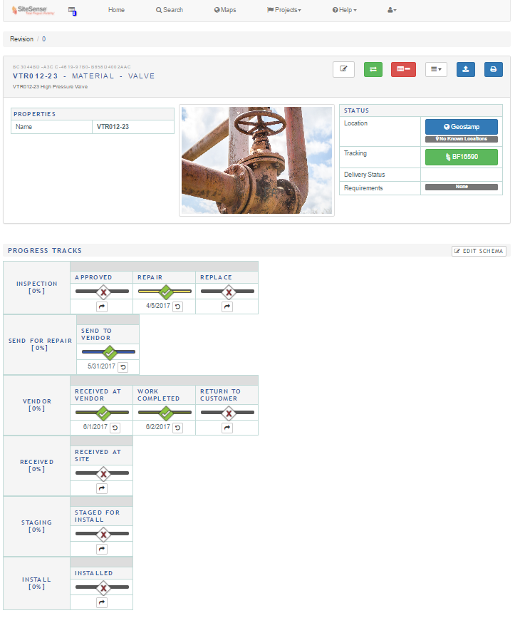
Task: Open the user account dropdown
Action: [392, 10]
